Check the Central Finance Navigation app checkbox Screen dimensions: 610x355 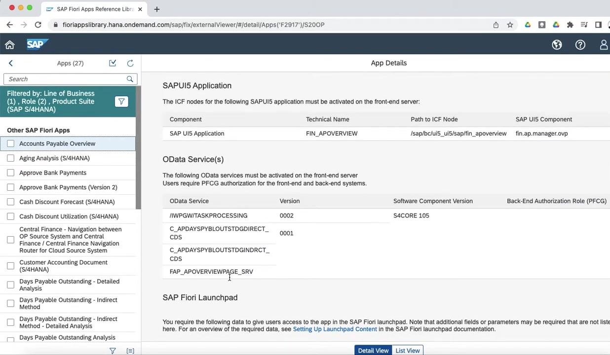point(11,240)
